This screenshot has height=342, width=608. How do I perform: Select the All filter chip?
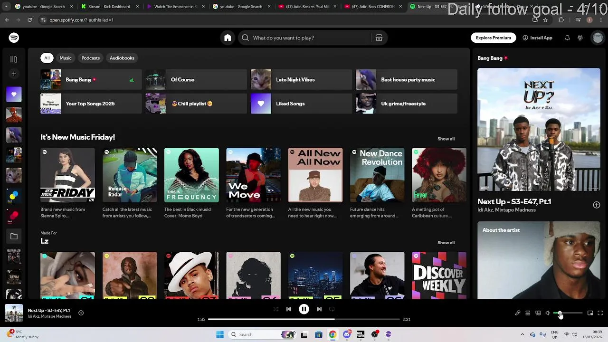point(47,58)
